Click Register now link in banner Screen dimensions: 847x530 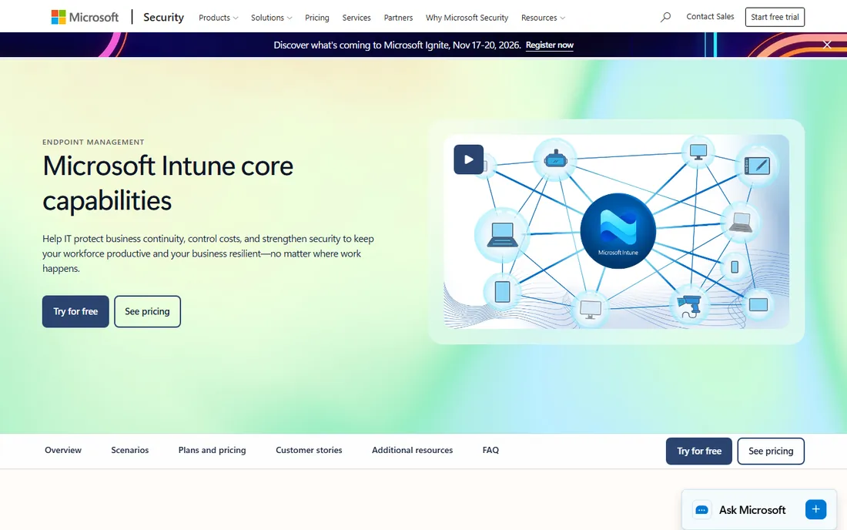click(x=549, y=45)
